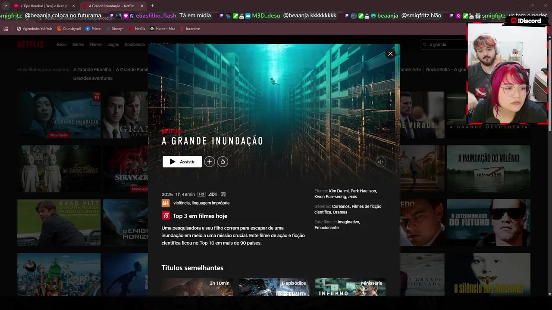Go to Jogos in Netflix navigation
The height and width of the screenshot is (310, 552).
coord(113,44)
